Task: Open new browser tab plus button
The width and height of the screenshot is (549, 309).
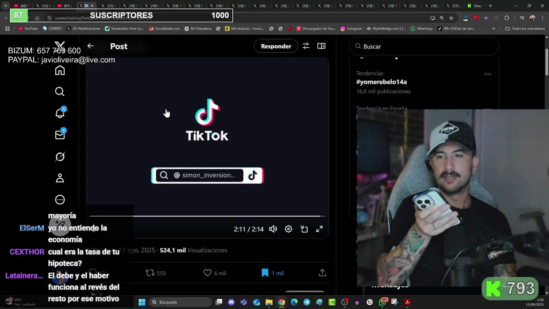Action: tap(490, 6)
